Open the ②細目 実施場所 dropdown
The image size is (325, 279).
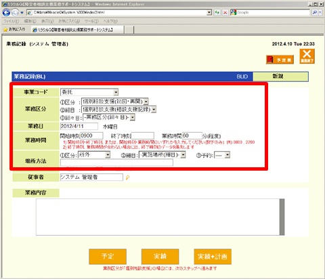coord(162,155)
